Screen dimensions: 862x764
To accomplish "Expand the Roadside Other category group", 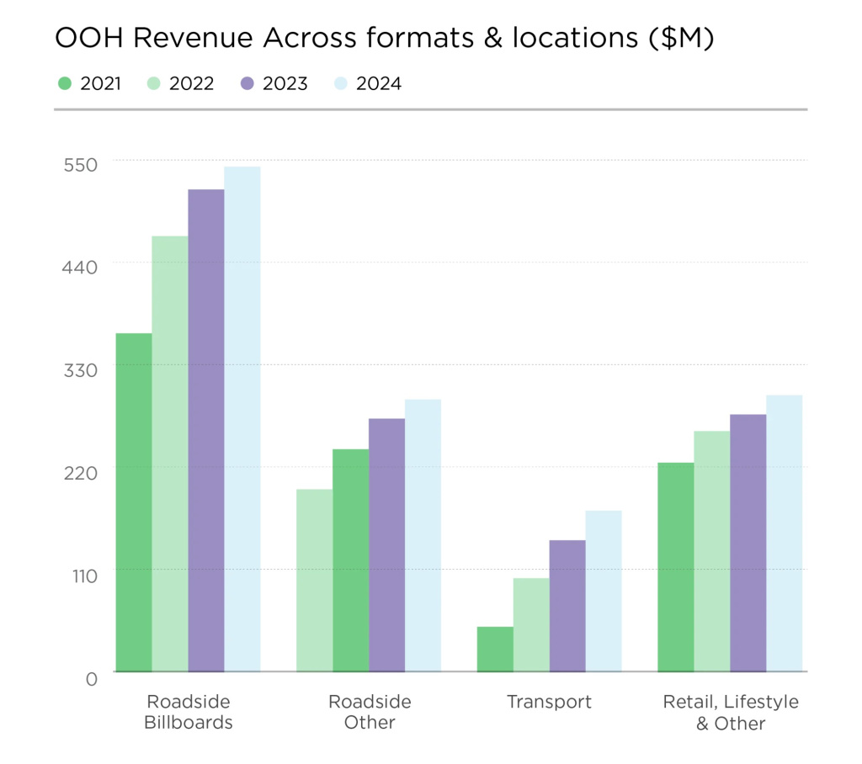I will pyautogui.click(x=369, y=711).
